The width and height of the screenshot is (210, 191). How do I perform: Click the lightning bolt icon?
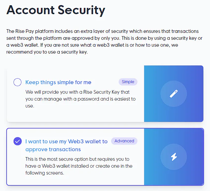(x=173, y=157)
